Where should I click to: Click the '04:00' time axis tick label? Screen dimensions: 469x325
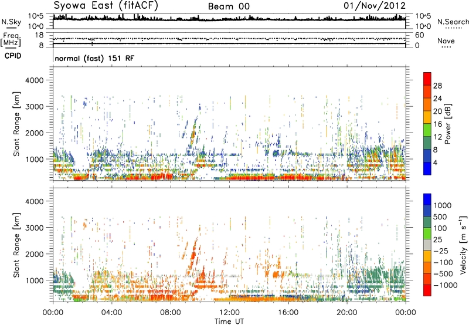[111, 313]
